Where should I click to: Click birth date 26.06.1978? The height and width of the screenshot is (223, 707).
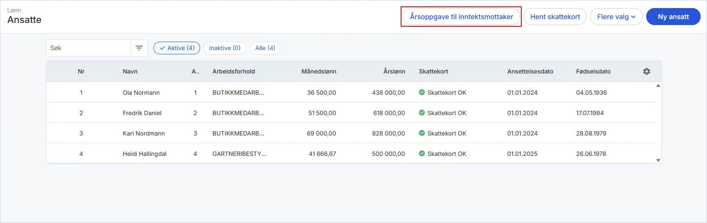coord(591,154)
